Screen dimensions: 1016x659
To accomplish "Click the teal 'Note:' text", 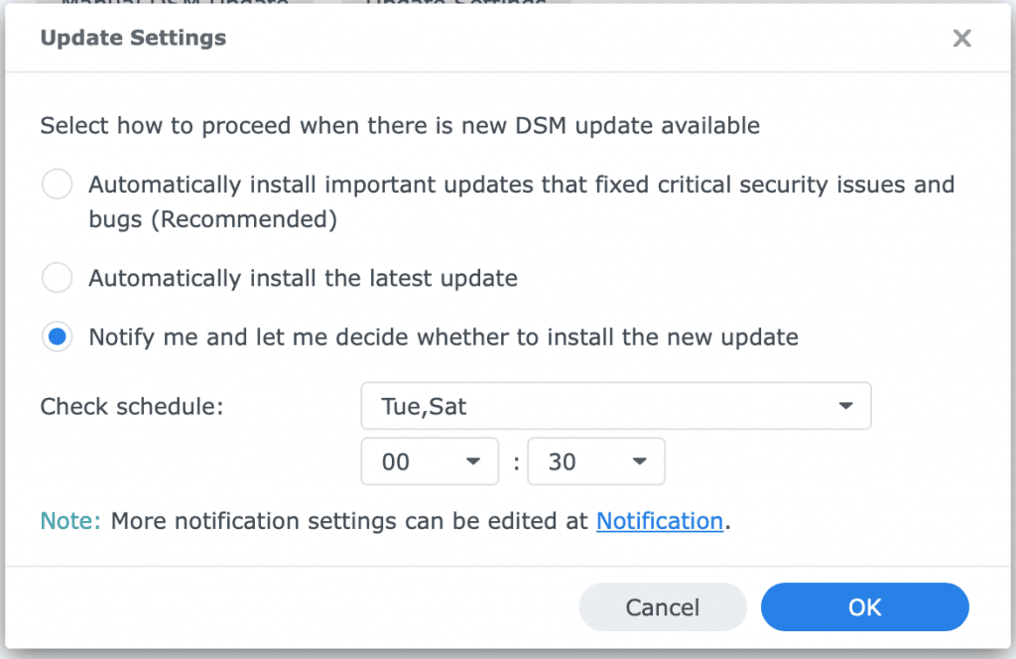I will point(70,521).
